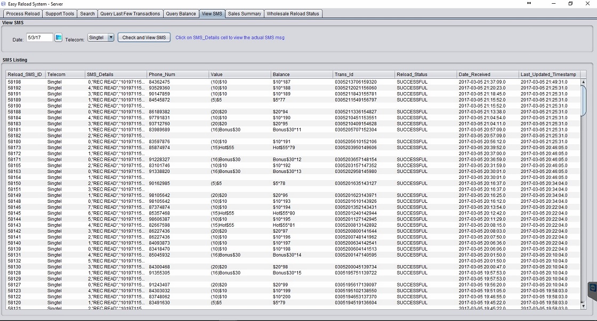
Task: Click the Balance column header
Action: [302, 75]
